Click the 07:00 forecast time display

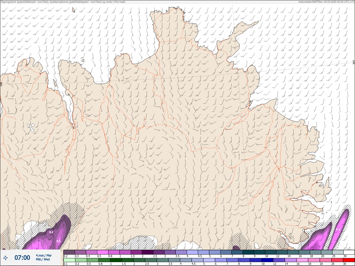click(x=22, y=258)
